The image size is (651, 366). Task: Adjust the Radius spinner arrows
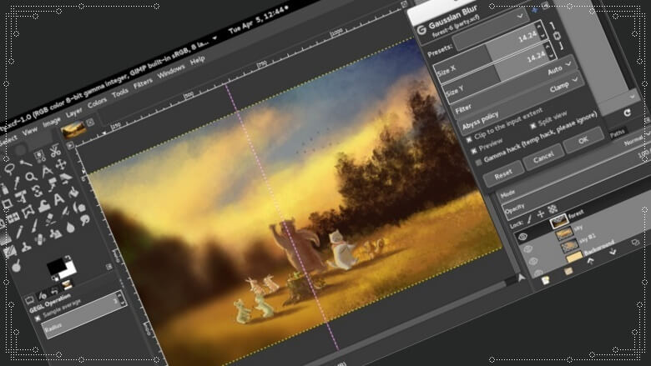120,298
